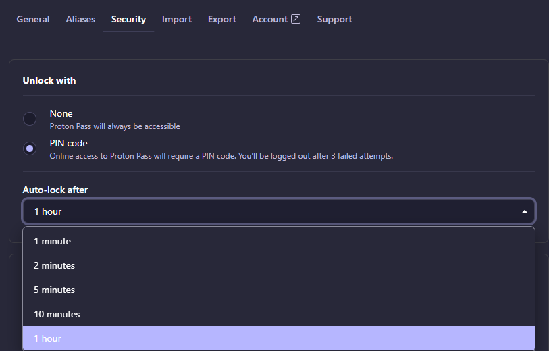Select the PIN code radio button
549x351 pixels.
click(30, 148)
